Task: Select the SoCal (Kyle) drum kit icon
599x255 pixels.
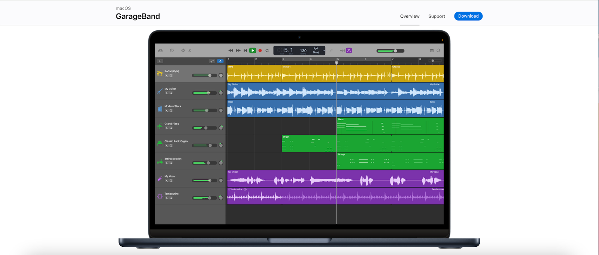Action: 160,73
